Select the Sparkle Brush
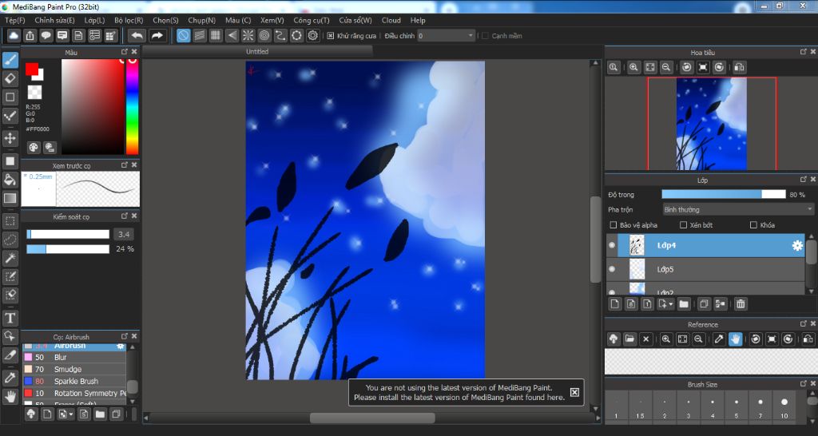The height and width of the screenshot is (436, 818). pyautogui.click(x=74, y=381)
